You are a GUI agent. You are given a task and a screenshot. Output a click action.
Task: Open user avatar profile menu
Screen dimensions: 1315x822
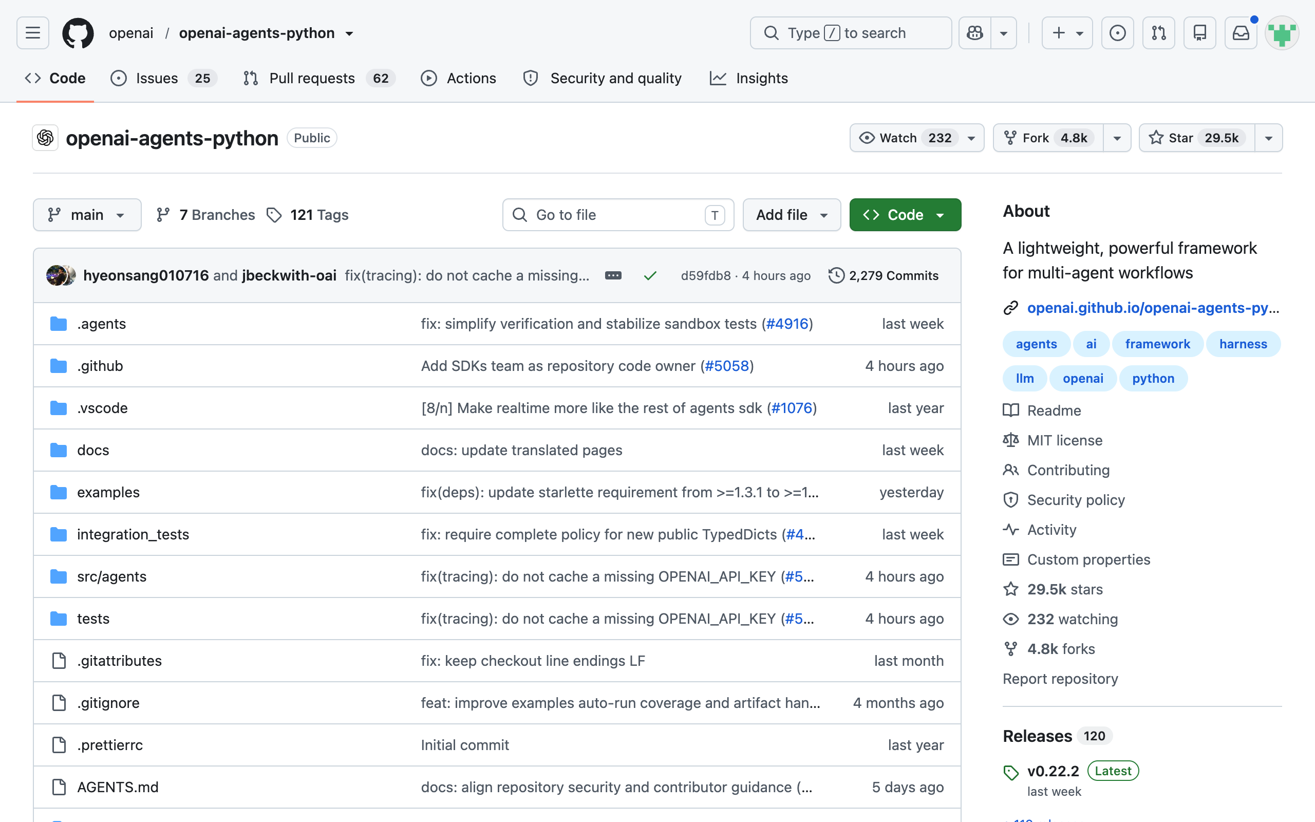(1282, 33)
